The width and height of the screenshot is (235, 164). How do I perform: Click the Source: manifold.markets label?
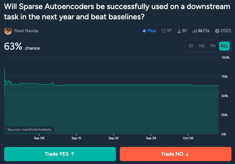coord(29,130)
